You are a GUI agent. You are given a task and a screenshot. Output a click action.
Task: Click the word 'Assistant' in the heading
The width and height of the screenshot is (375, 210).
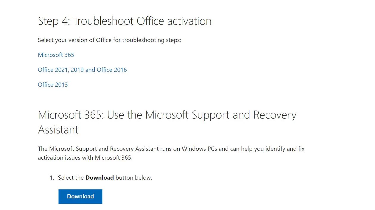(58, 130)
